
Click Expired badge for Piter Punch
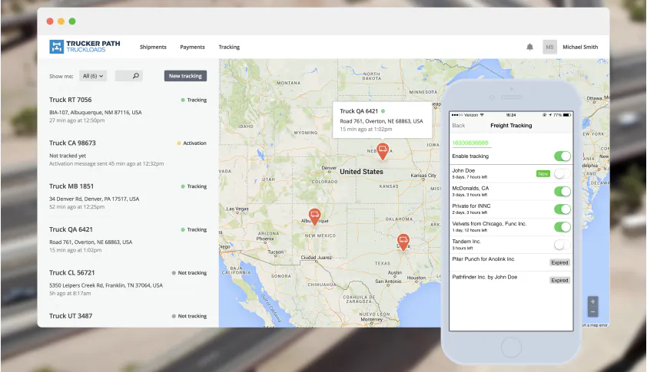coord(559,262)
